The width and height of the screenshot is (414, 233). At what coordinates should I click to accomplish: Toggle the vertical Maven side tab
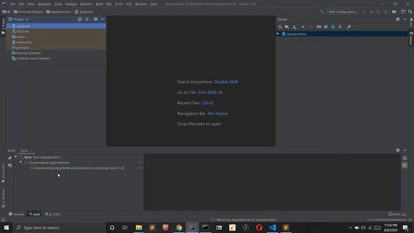411,39
